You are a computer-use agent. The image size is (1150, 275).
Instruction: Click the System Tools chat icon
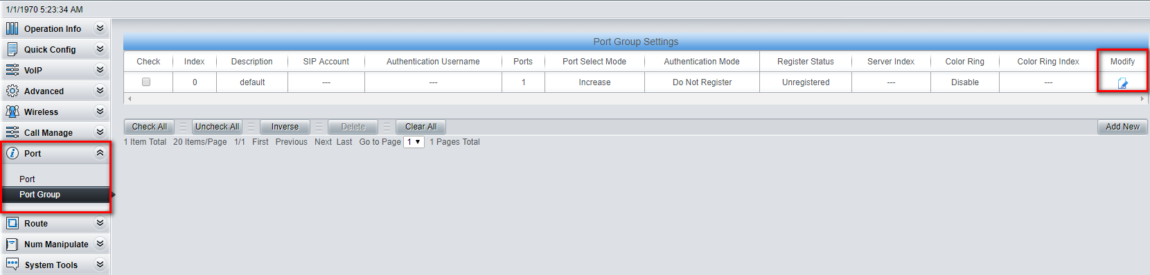[12, 264]
